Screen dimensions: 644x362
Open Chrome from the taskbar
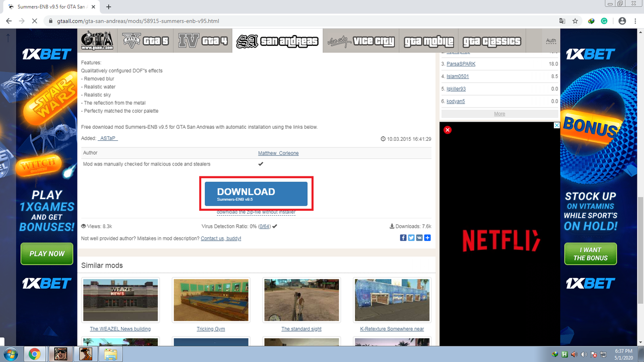pyautogui.click(x=34, y=354)
